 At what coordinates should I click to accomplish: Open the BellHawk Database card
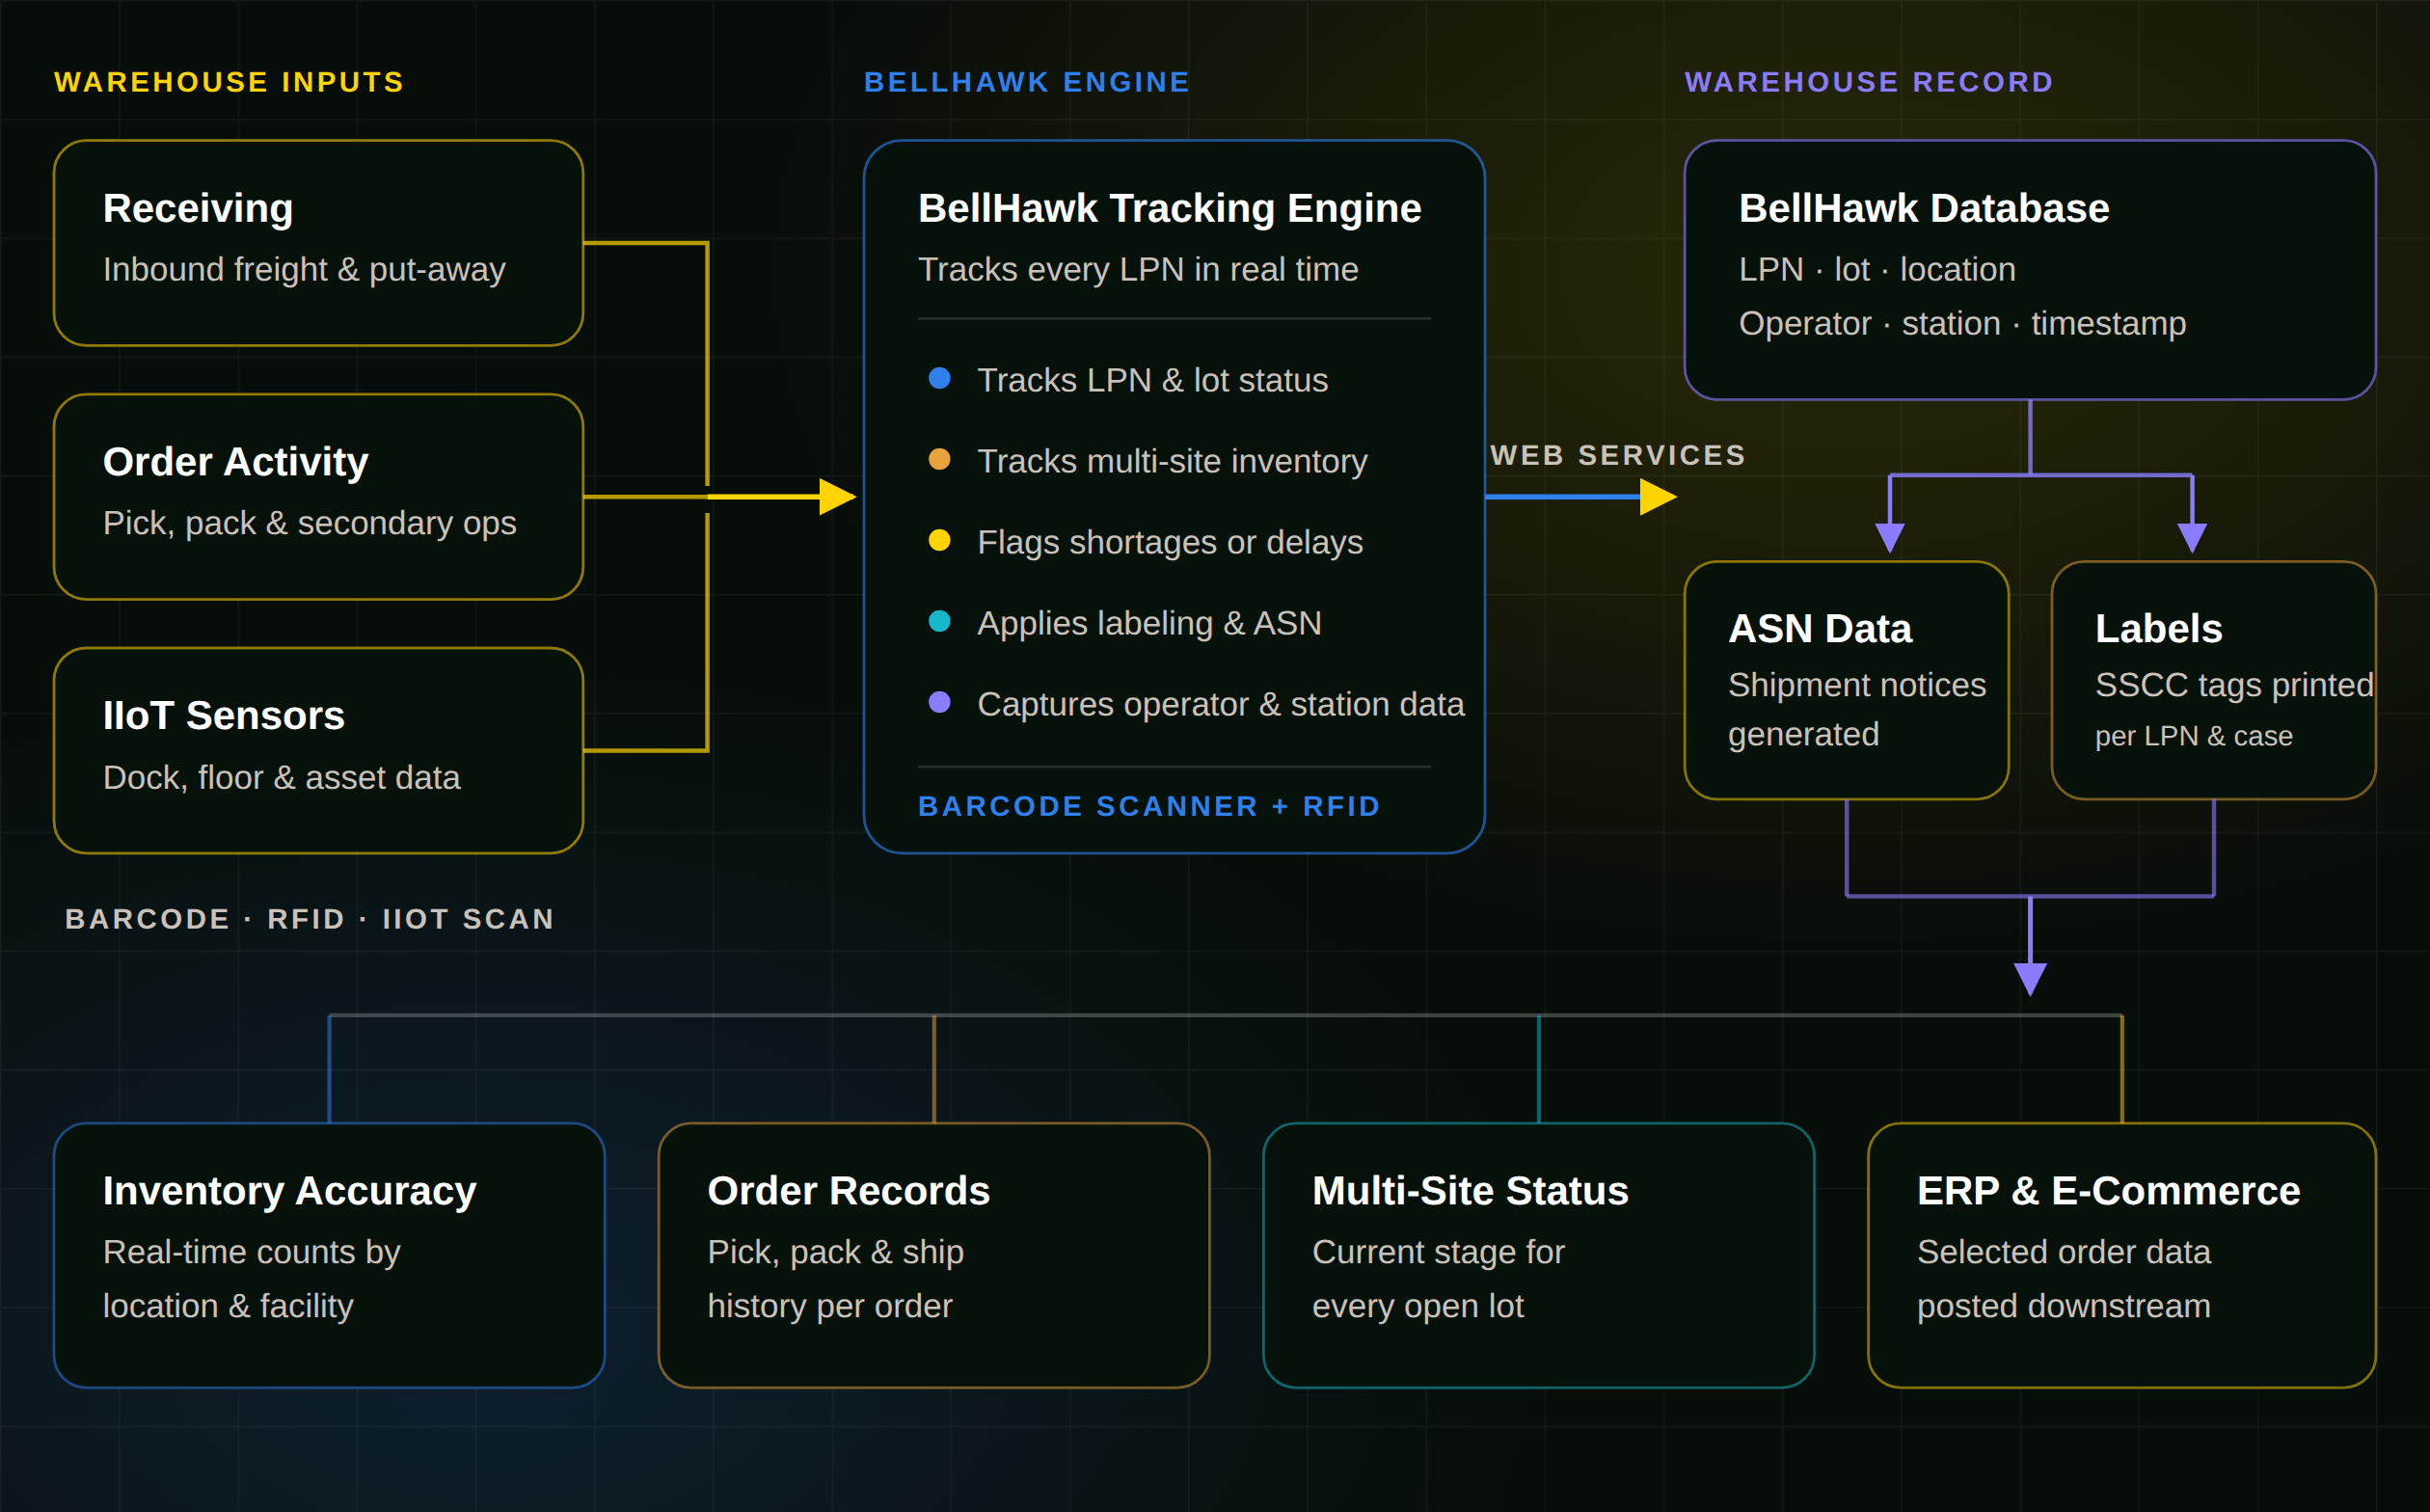point(2030,270)
